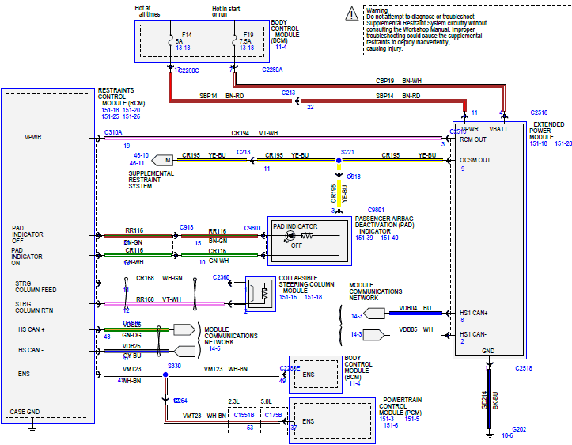
Task: Click the VDB05 WH wire label
Action: [x=416, y=329]
